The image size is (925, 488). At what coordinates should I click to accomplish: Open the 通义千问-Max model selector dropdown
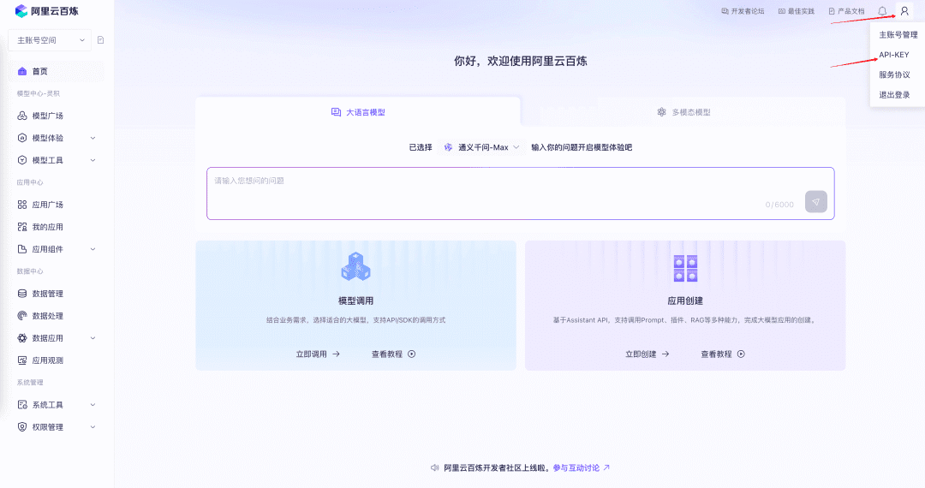pos(482,147)
